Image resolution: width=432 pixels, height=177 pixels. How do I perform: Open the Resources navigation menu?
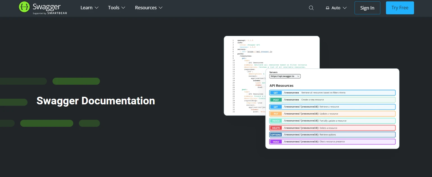[x=148, y=8]
